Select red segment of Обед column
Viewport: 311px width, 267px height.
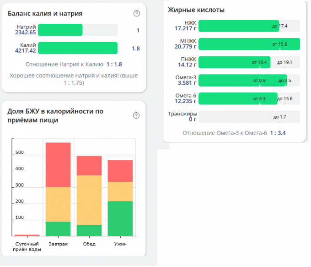[89, 166]
